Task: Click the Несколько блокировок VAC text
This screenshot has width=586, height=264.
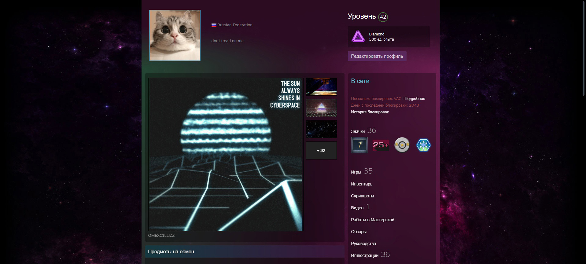Action: 376,98
